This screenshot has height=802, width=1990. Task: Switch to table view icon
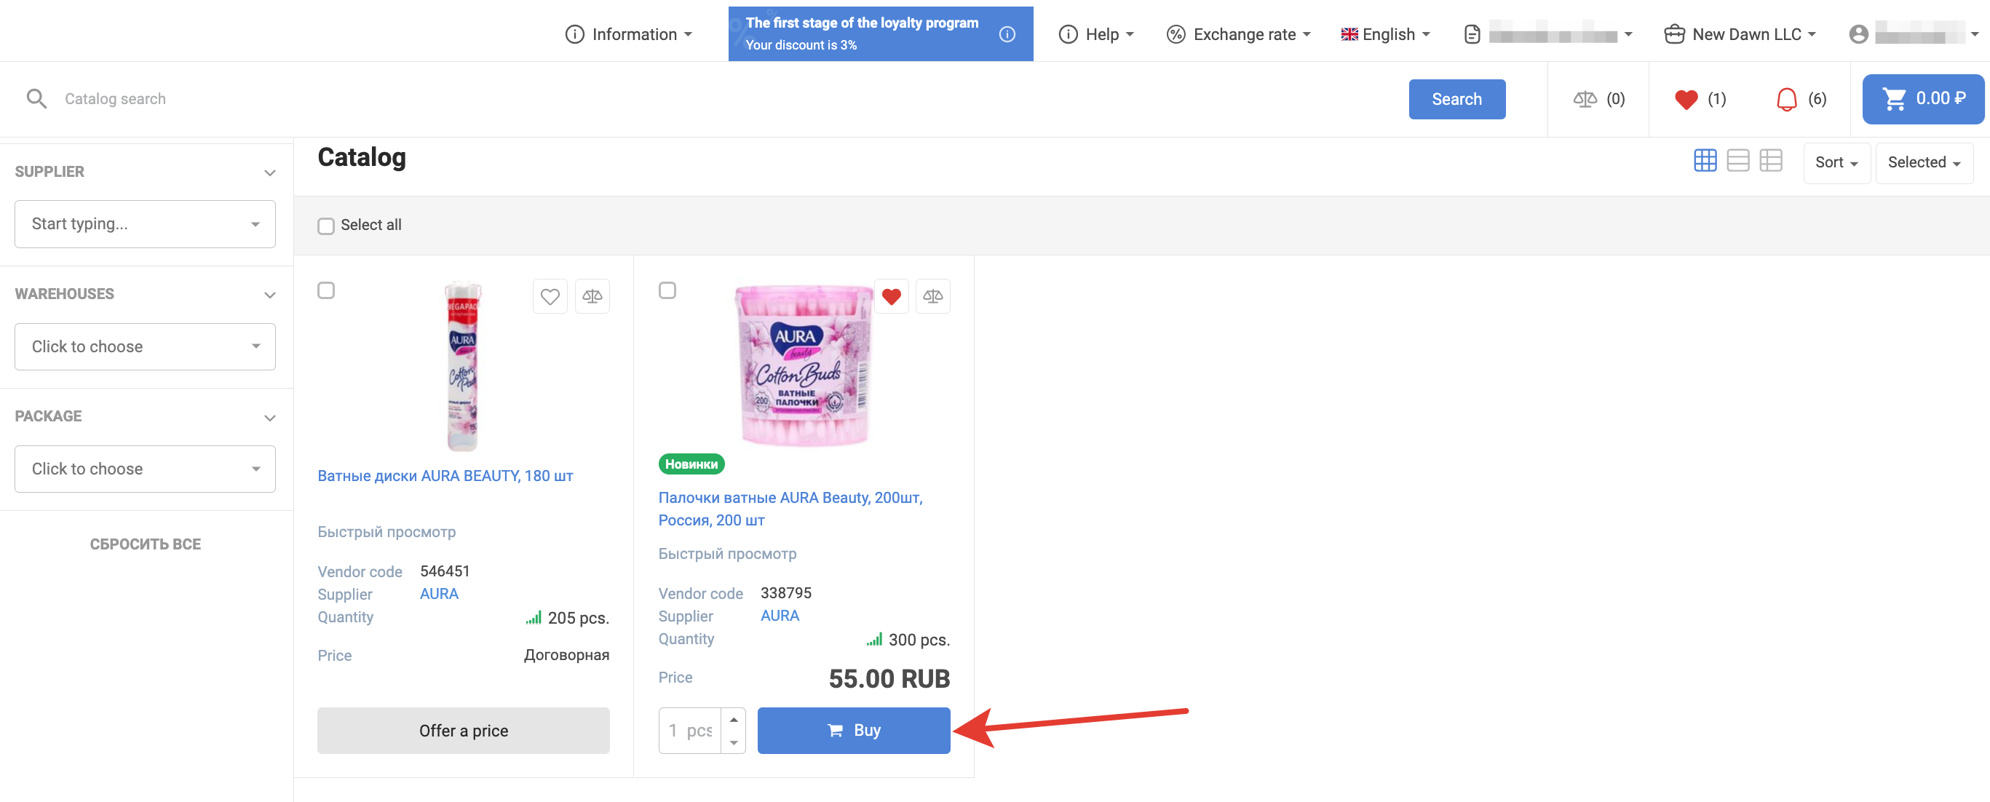pyautogui.click(x=1770, y=161)
